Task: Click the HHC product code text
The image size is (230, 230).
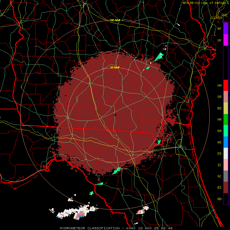Action: coord(224,15)
